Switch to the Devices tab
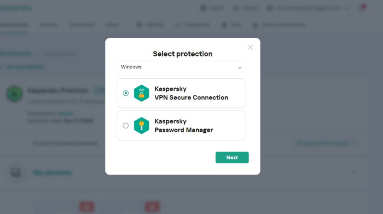Viewport: 383px width, 214px height. click(x=49, y=25)
